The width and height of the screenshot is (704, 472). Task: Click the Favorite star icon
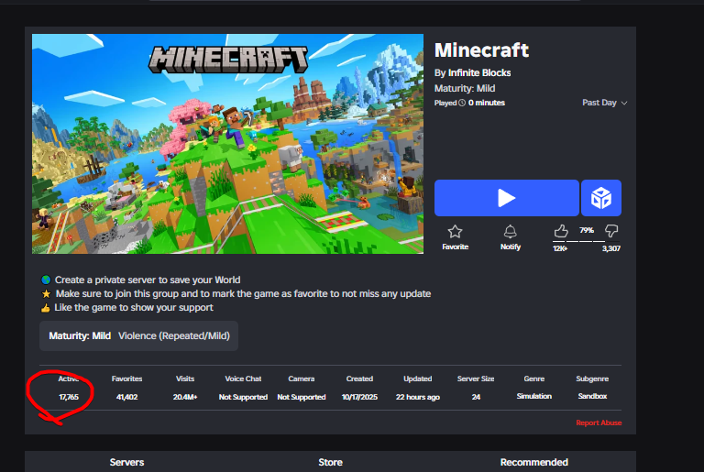[455, 232]
